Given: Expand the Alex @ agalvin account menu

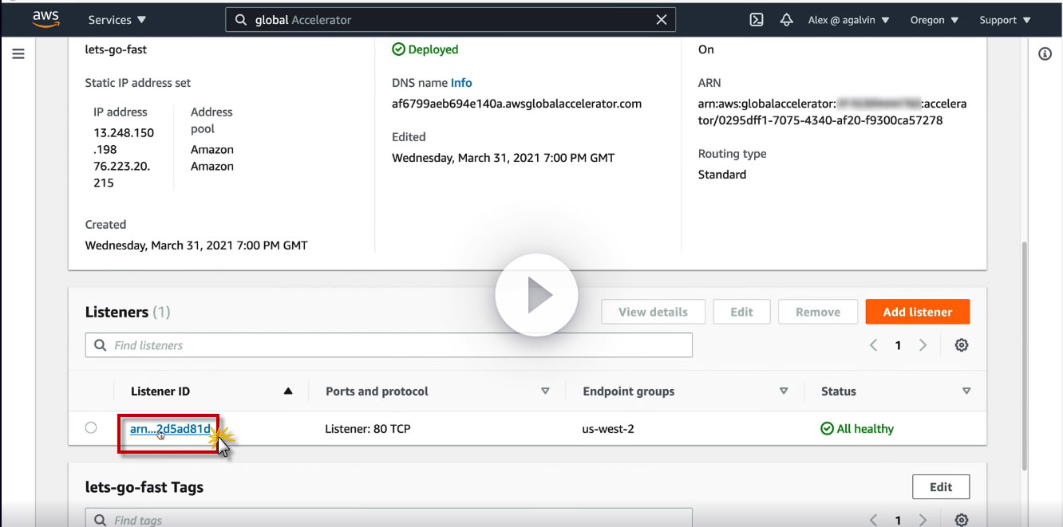Looking at the screenshot, I should (849, 20).
